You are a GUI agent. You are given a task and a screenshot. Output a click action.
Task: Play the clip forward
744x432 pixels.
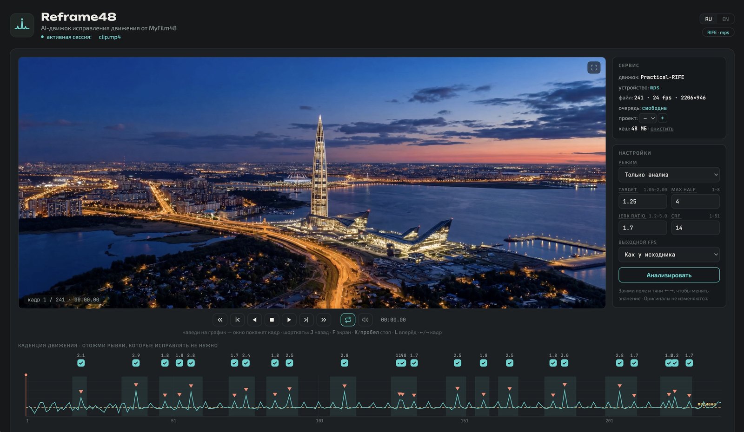pyautogui.click(x=289, y=320)
